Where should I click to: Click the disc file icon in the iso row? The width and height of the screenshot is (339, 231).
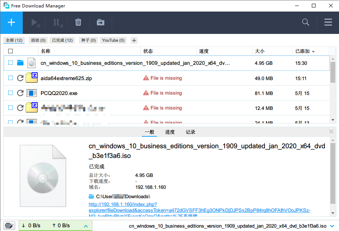tap(32, 63)
